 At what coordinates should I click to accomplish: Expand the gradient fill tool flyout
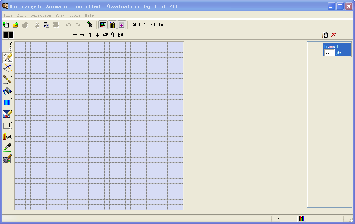click(12, 99)
